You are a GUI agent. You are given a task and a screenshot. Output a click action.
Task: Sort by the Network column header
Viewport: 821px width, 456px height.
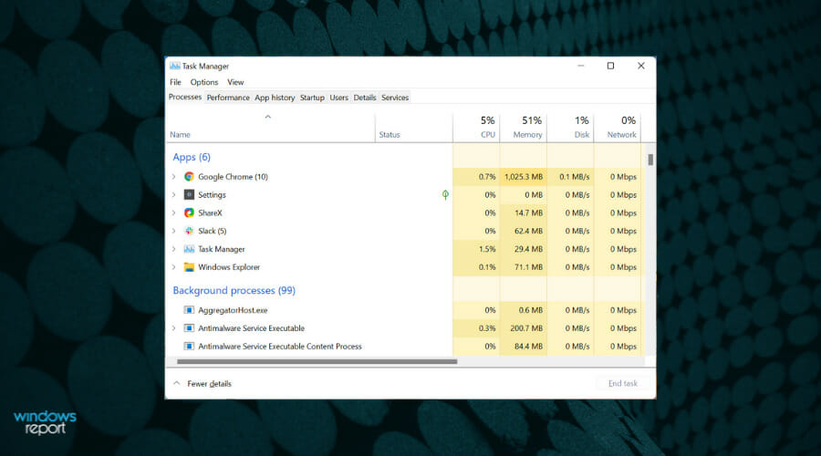point(621,135)
